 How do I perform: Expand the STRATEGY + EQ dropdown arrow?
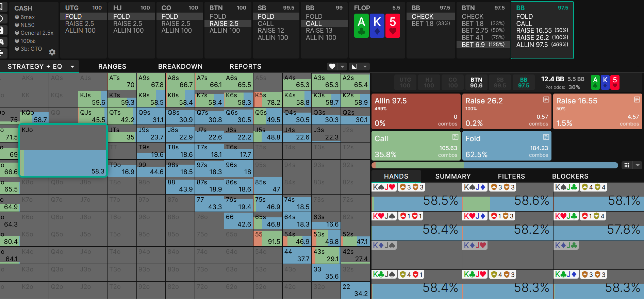72,67
